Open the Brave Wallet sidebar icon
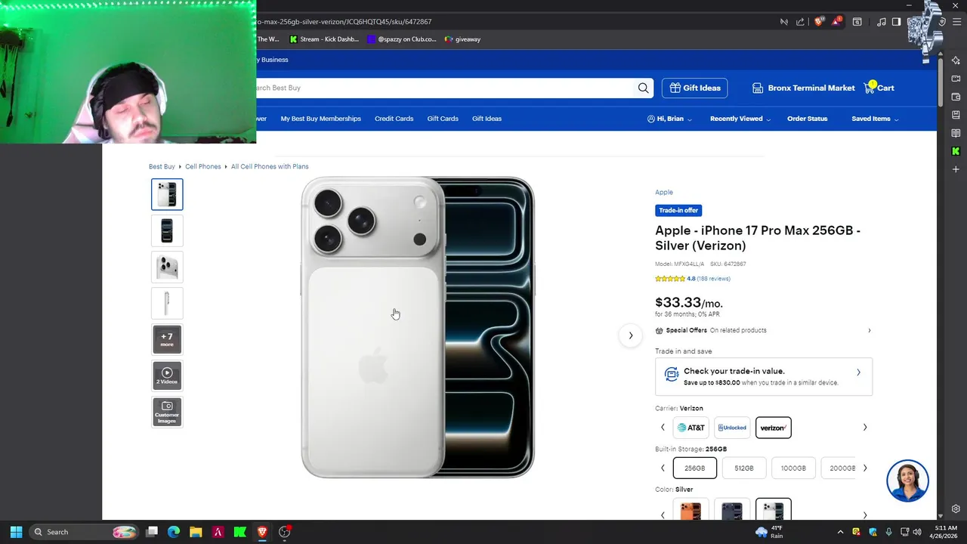The image size is (967, 544). 956,97
